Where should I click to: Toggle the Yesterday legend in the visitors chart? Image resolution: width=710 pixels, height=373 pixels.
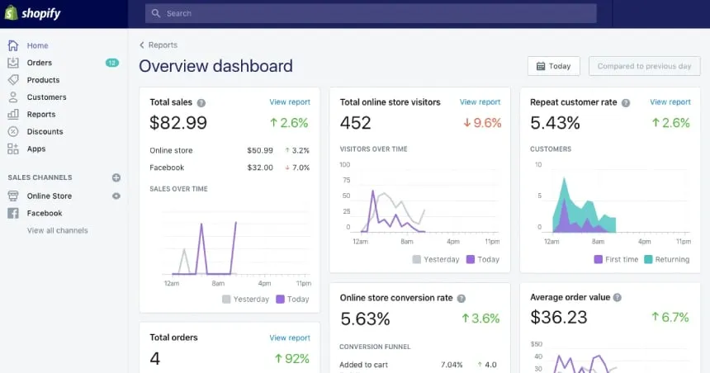436,259
